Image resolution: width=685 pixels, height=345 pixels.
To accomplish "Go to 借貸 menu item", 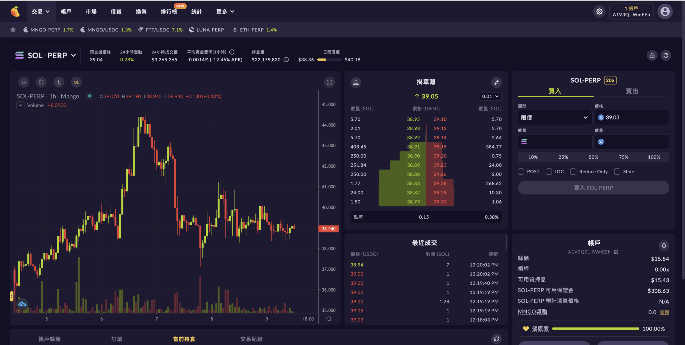I will click(116, 12).
